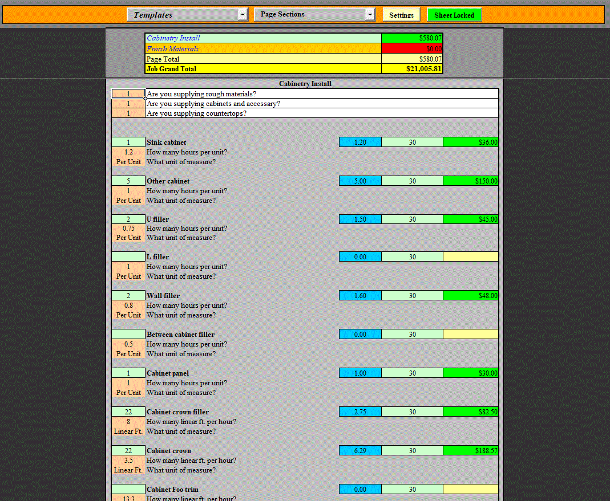Toggle the Sheet Locked button
The width and height of the screenshot is (610, 501).
454,15
